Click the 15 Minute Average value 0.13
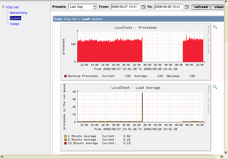 coord(127,143)
